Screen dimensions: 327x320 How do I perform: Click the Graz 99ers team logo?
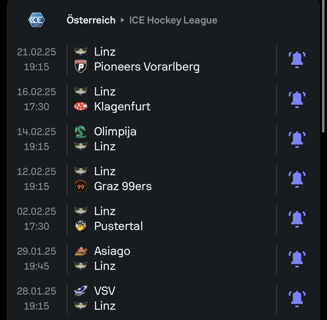(81, 187)
